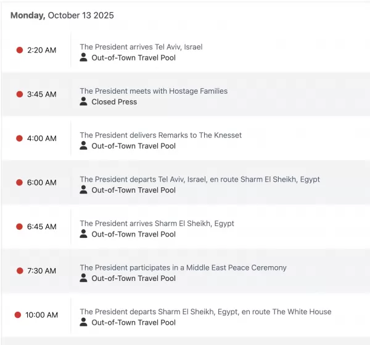Viewport: 370px width, 345px height.
Task: Click the person icon under the Knesset remarks event
Action: [84, 146]
